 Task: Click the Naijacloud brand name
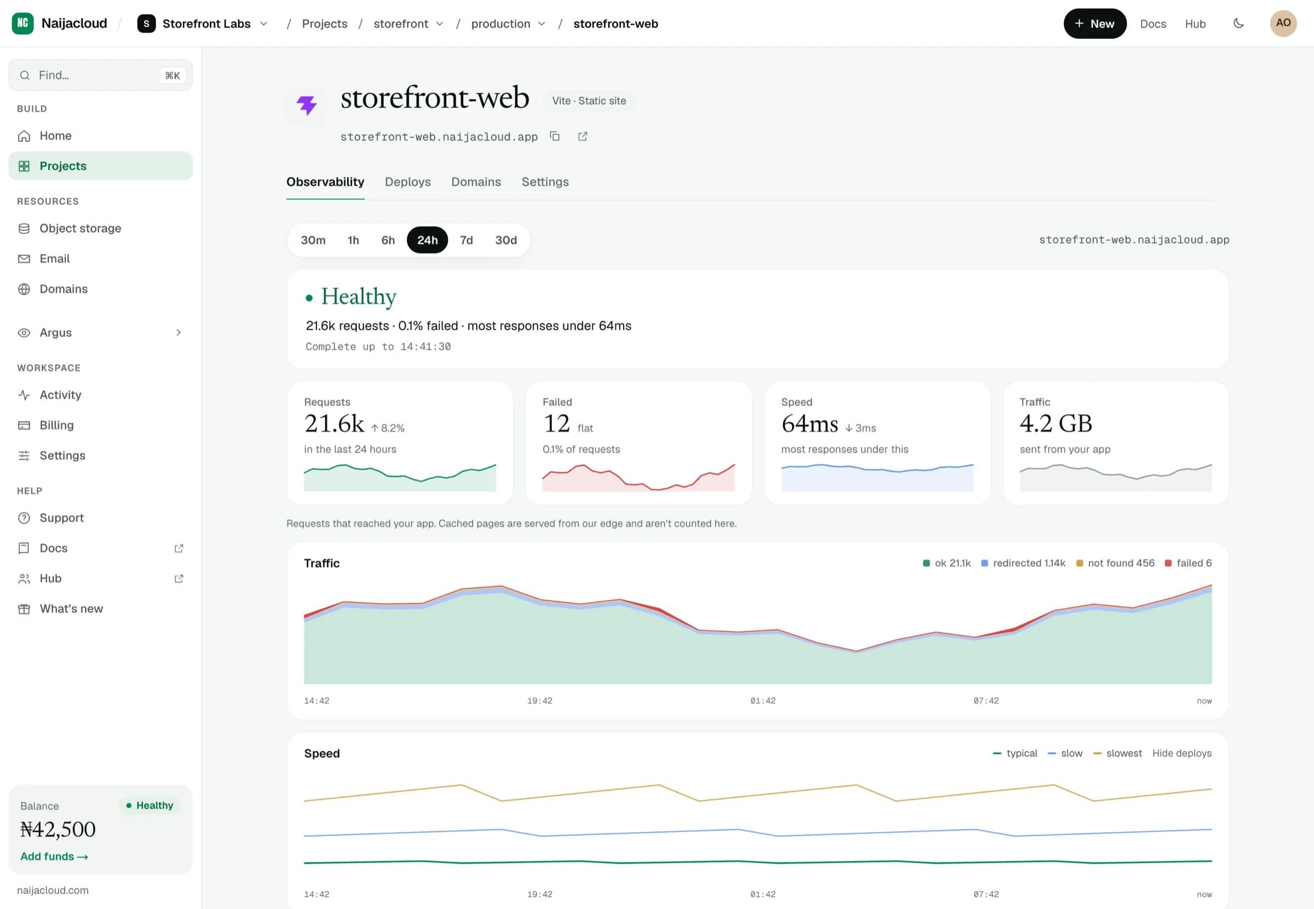[74, 24]
